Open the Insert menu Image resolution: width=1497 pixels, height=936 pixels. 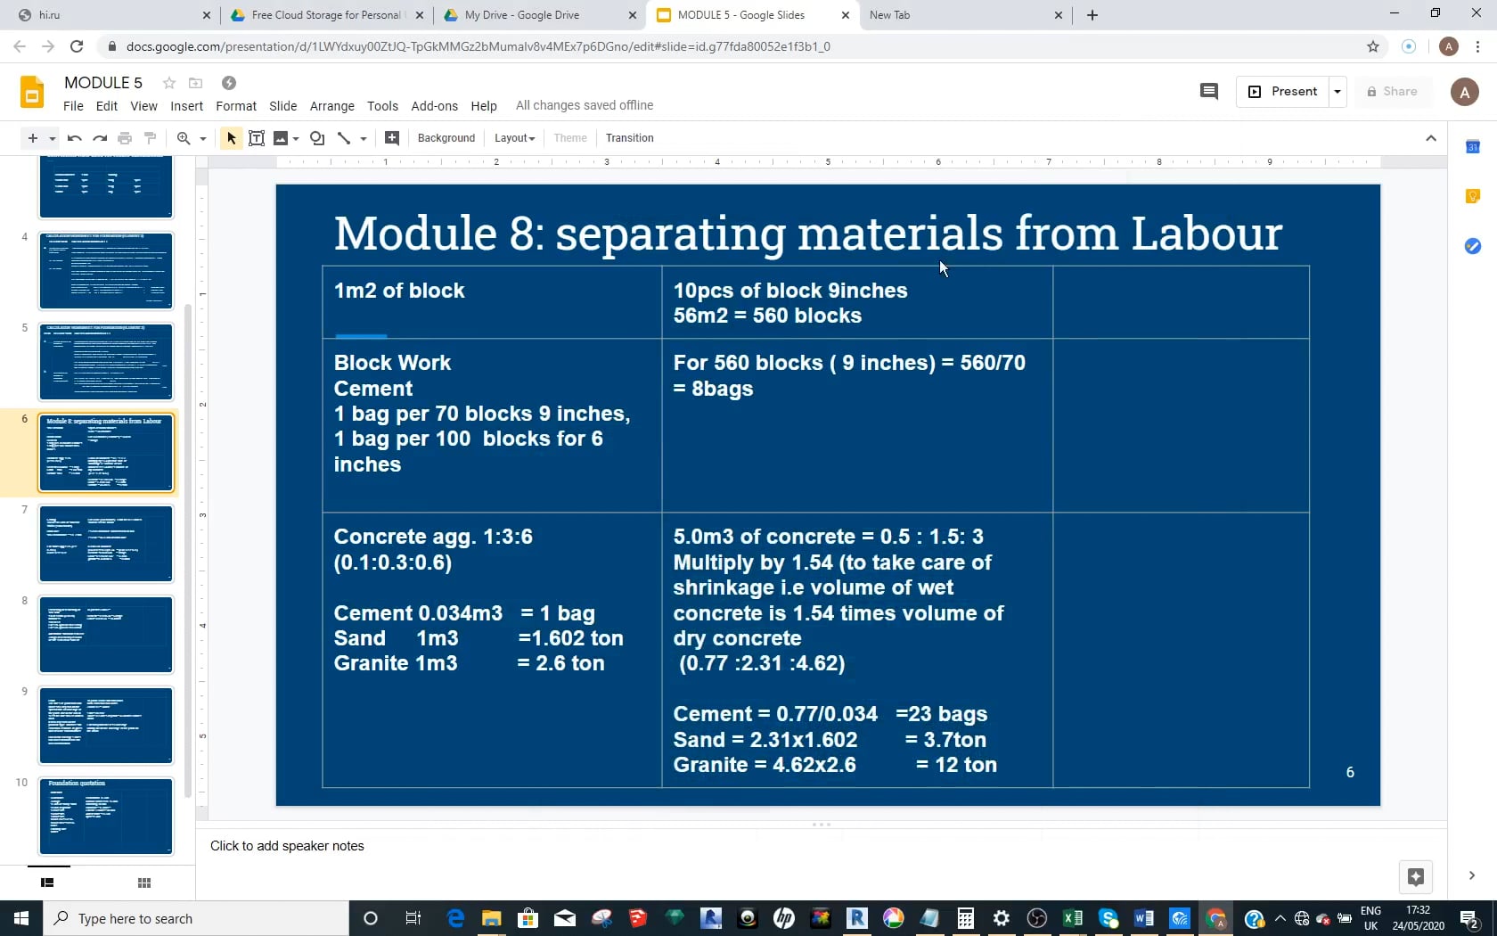click(x=187, y=106)
